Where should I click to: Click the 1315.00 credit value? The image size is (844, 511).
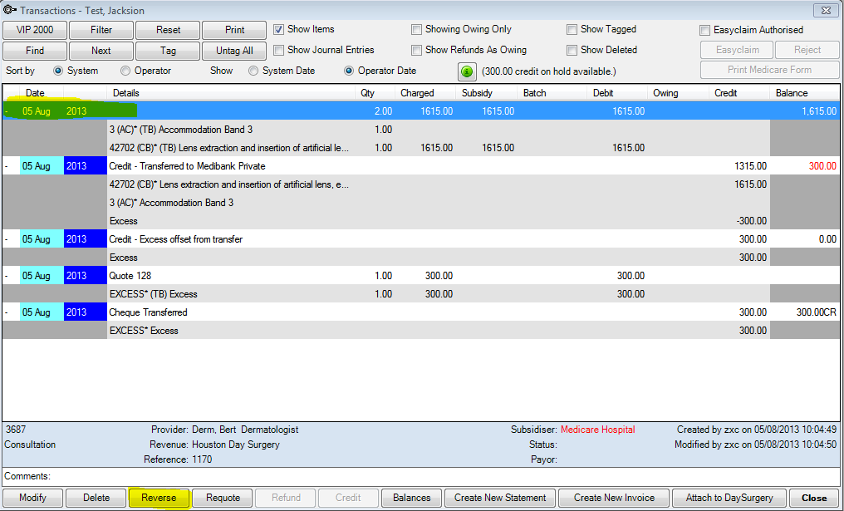pos(750,166)
